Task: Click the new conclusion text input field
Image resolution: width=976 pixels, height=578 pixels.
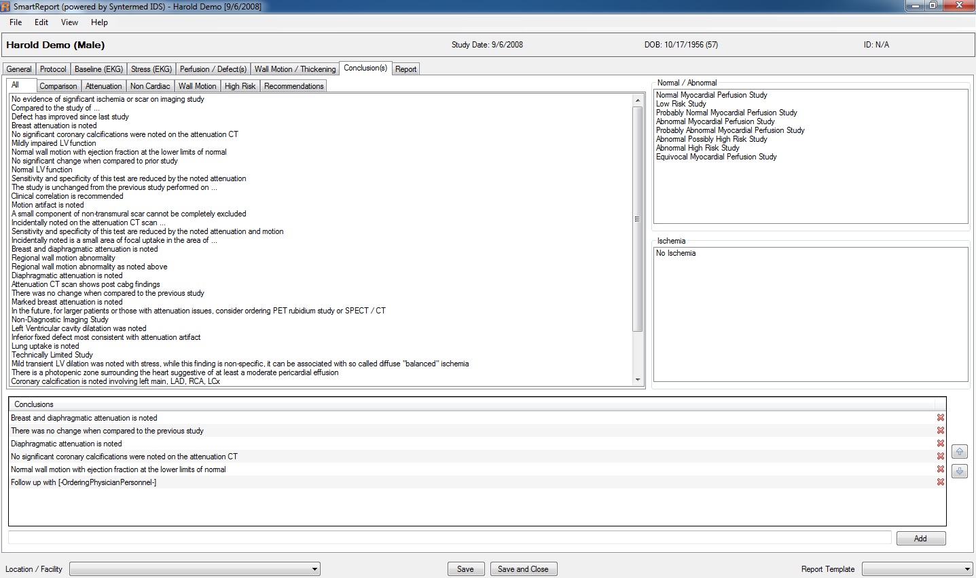Action: pyautogui.click(x=449, y=538)
